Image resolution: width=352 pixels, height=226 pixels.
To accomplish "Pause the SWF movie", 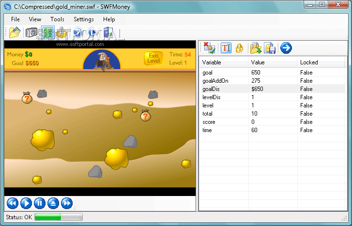I will 40,203.
